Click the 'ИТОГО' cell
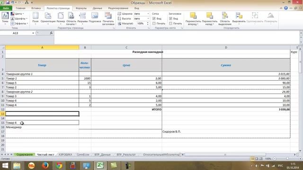 pyautogui.click(x=126, y=109)
